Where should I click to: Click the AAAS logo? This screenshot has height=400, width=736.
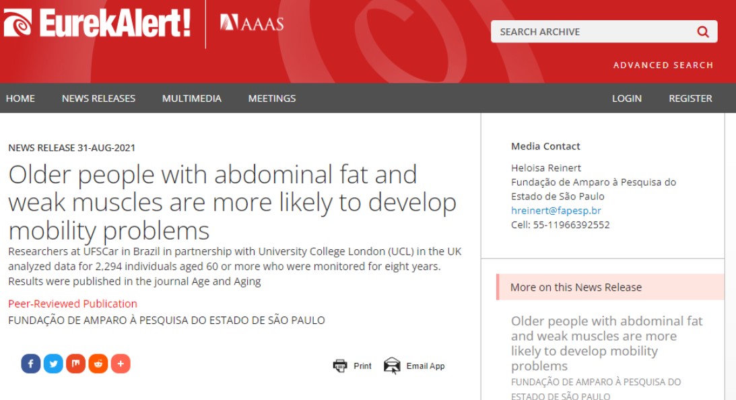pyautogui.click(x=252, y=24)
